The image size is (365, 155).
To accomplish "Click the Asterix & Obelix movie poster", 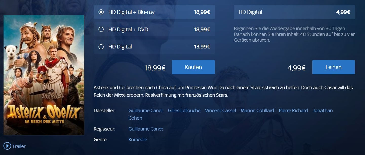I will click(x=44, y=75).
